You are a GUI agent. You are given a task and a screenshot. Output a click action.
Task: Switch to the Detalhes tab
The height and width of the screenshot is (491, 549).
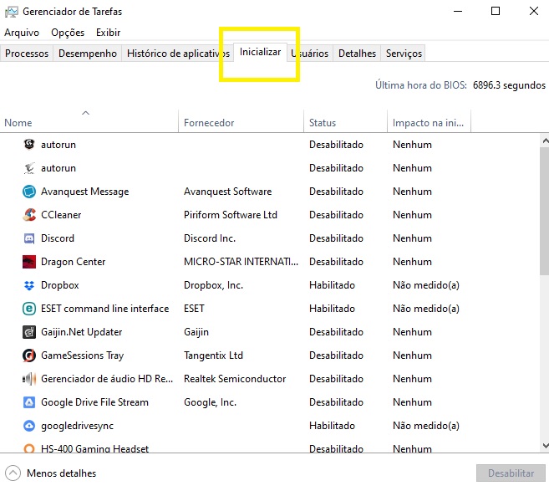pyautogui.click(x=357, y=54)
